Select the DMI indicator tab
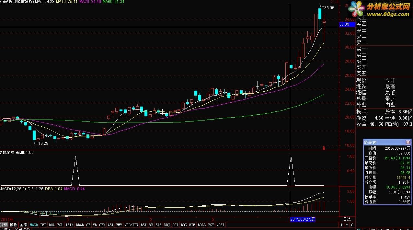Screen dimensions: 413x230 43,224
